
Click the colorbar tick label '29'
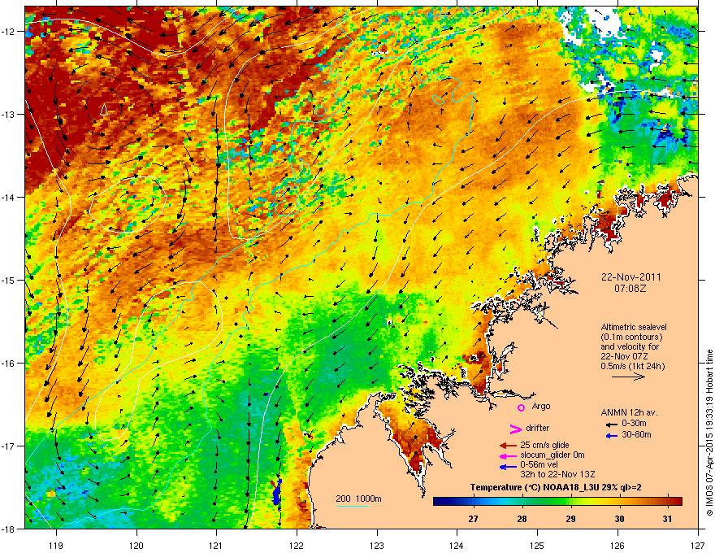pyautogui.click(x=570, y=519)
